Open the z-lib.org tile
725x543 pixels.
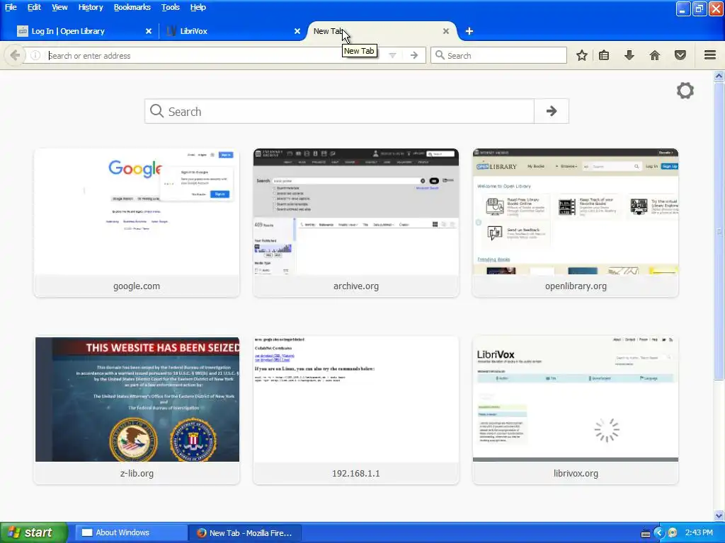coord(137,410)
